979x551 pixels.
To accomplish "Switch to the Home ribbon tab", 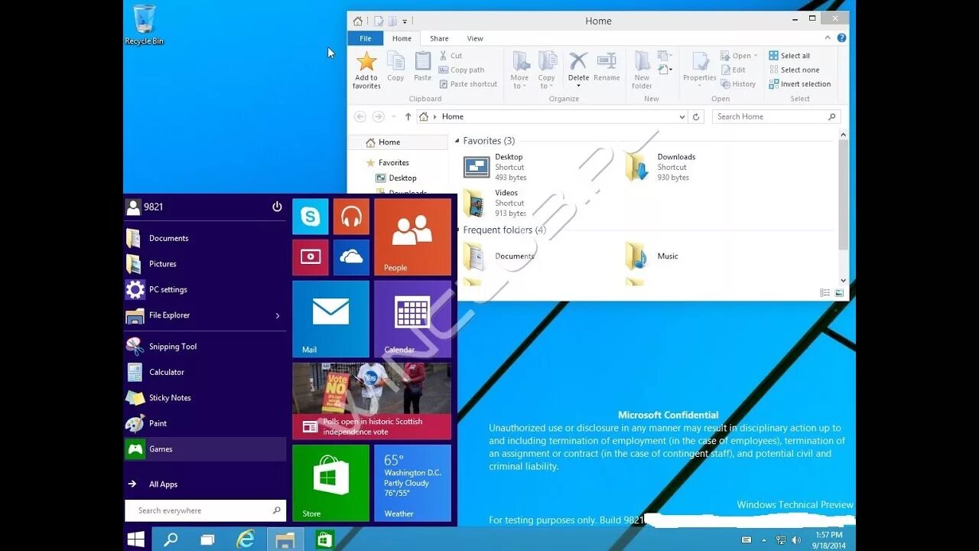I will [x=402, y=38].
